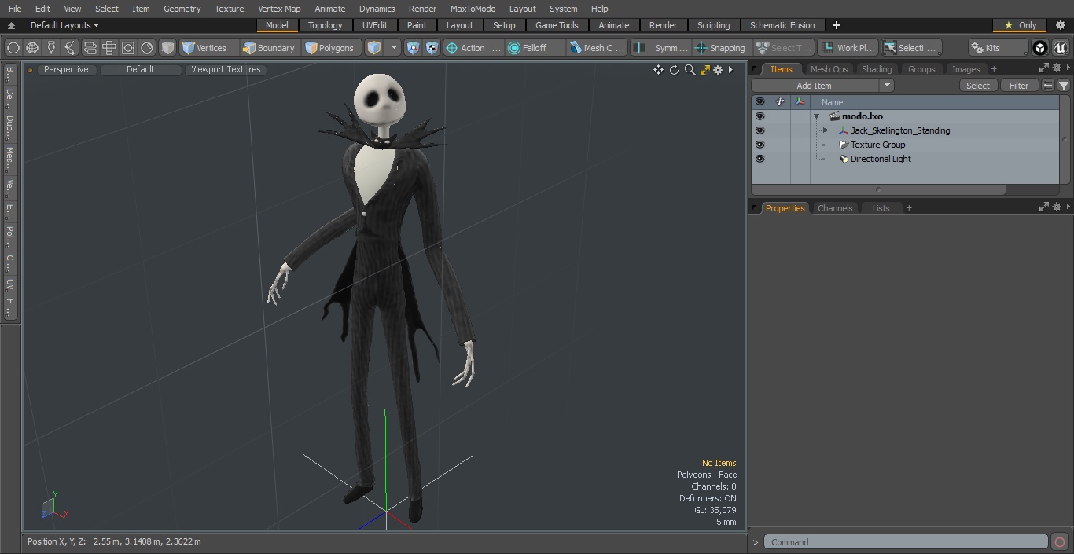Select the pen tool icon in toolbar

pos(51,48)
